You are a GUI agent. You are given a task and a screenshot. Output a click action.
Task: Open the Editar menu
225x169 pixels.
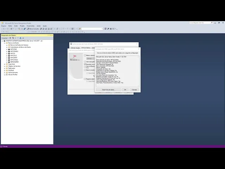click(x=10, y=26)
